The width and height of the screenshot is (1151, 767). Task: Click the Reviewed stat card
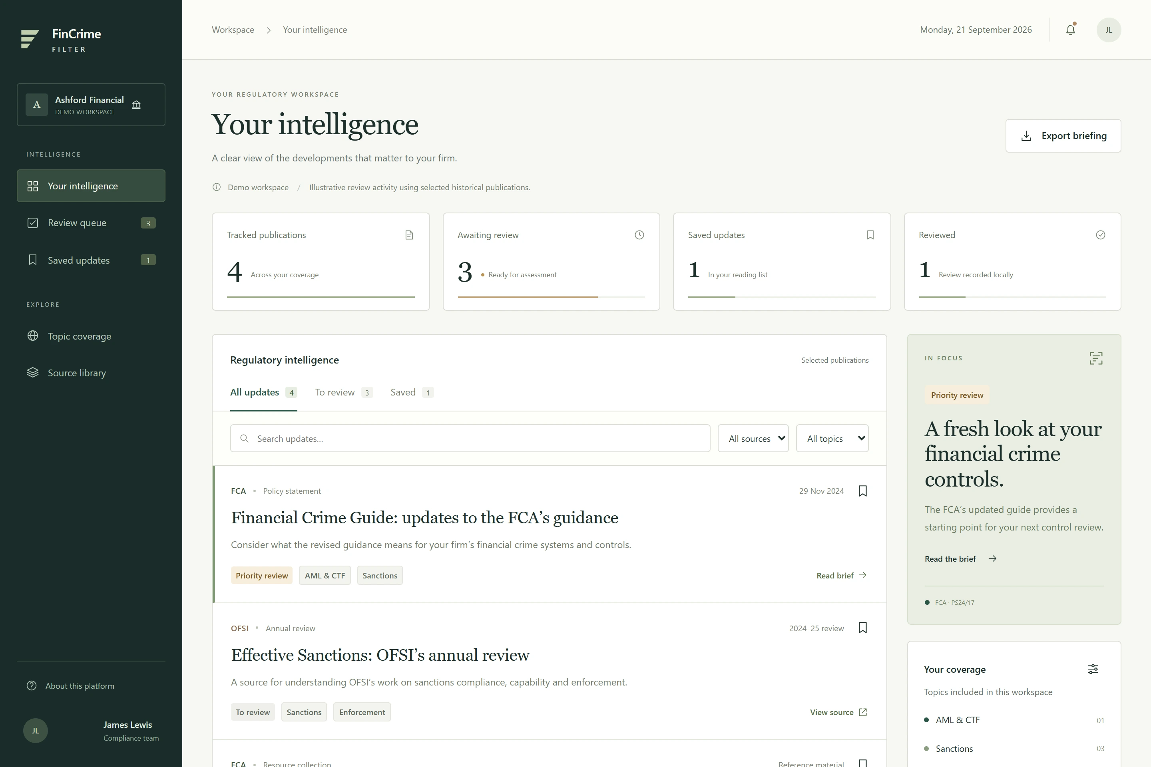coord(1012,261)
